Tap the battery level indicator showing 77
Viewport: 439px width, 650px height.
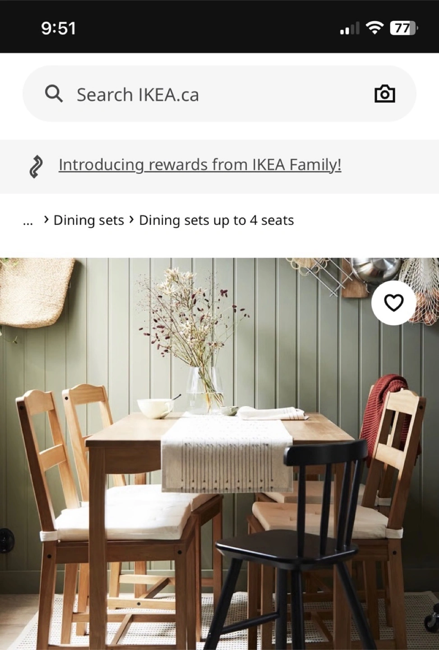point(404,28)
